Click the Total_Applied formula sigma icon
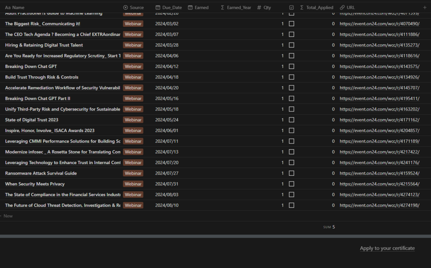The image size is (431, 268). click(x=301, y=7)
